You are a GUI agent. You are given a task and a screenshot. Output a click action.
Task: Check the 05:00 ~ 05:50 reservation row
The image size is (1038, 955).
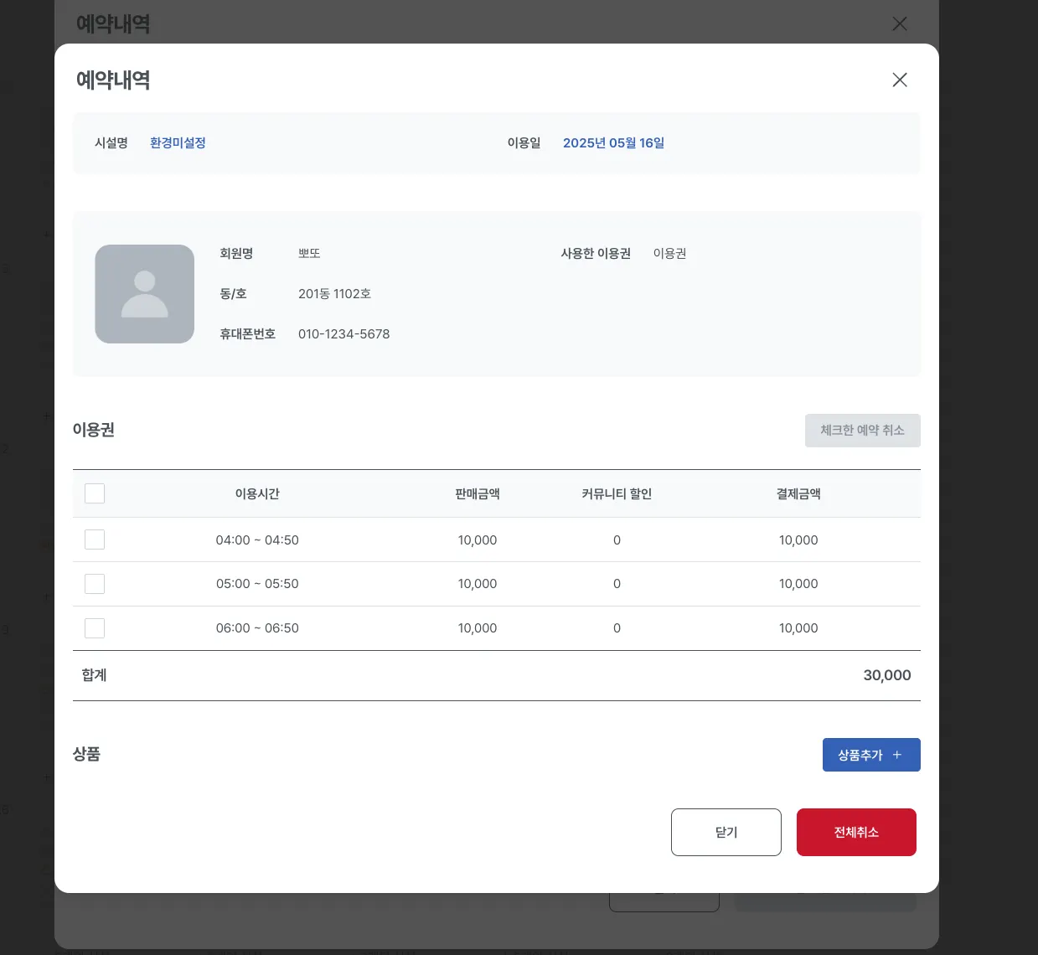click(95, 584)
